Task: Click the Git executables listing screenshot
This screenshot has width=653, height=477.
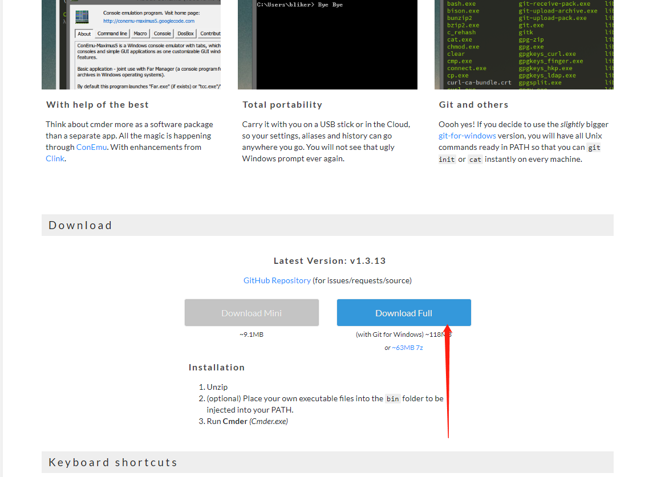Action: coord(524,44)
